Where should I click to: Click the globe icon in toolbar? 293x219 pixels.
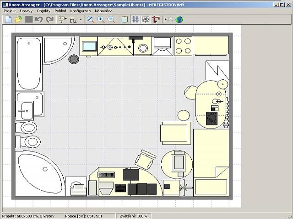[179, 19]
